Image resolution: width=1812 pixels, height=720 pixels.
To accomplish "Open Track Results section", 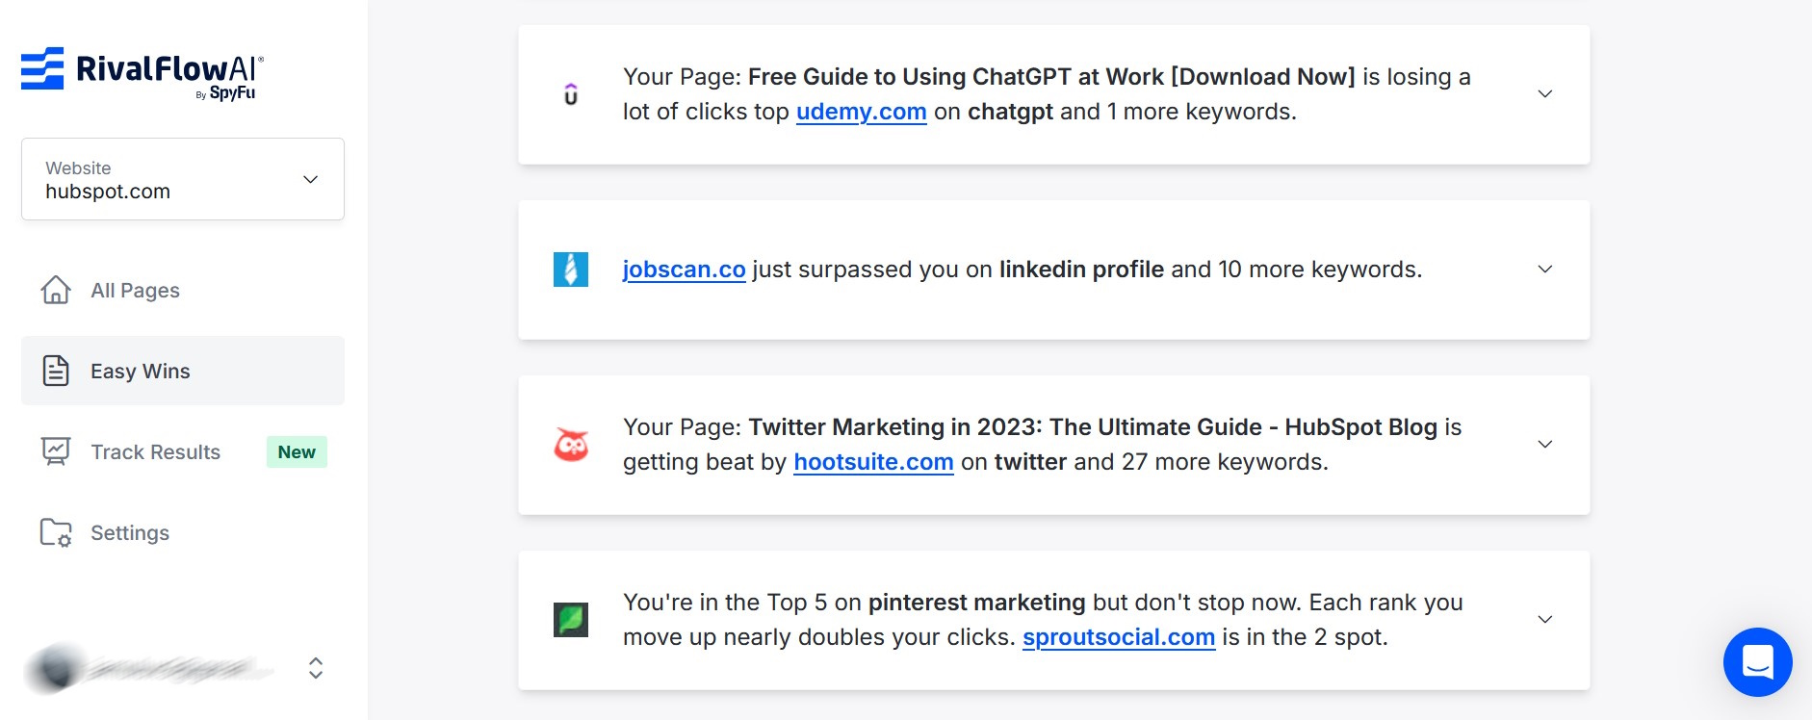I will (155, 452).
